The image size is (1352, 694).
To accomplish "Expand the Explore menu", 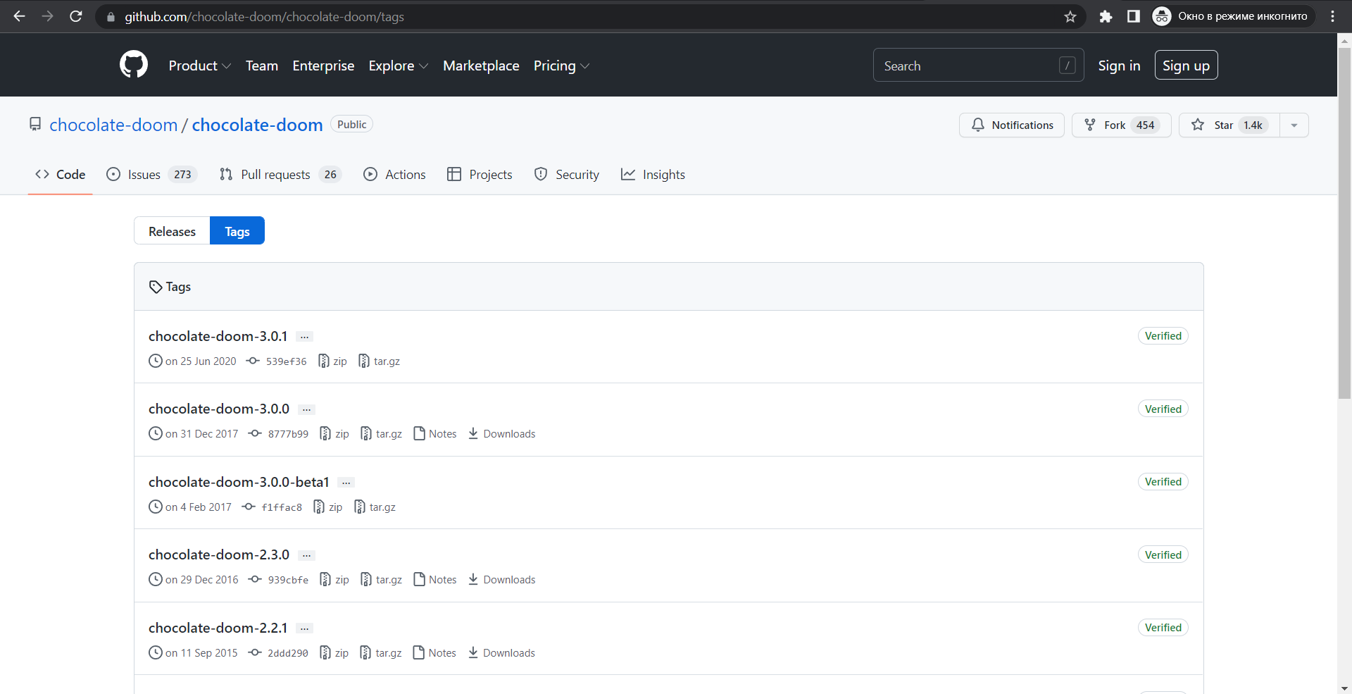I will (397, 65).
